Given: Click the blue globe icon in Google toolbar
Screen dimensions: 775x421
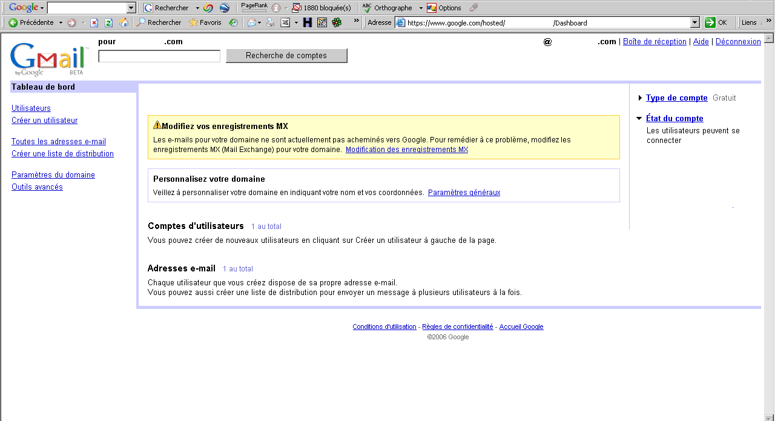Looking at the screenshot, I should 225,8.
